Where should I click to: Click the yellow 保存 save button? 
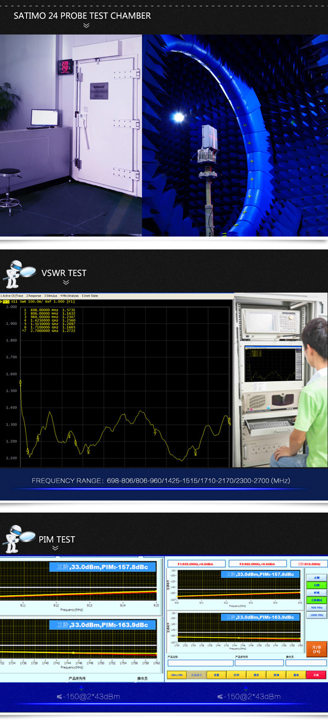[256, 675]
